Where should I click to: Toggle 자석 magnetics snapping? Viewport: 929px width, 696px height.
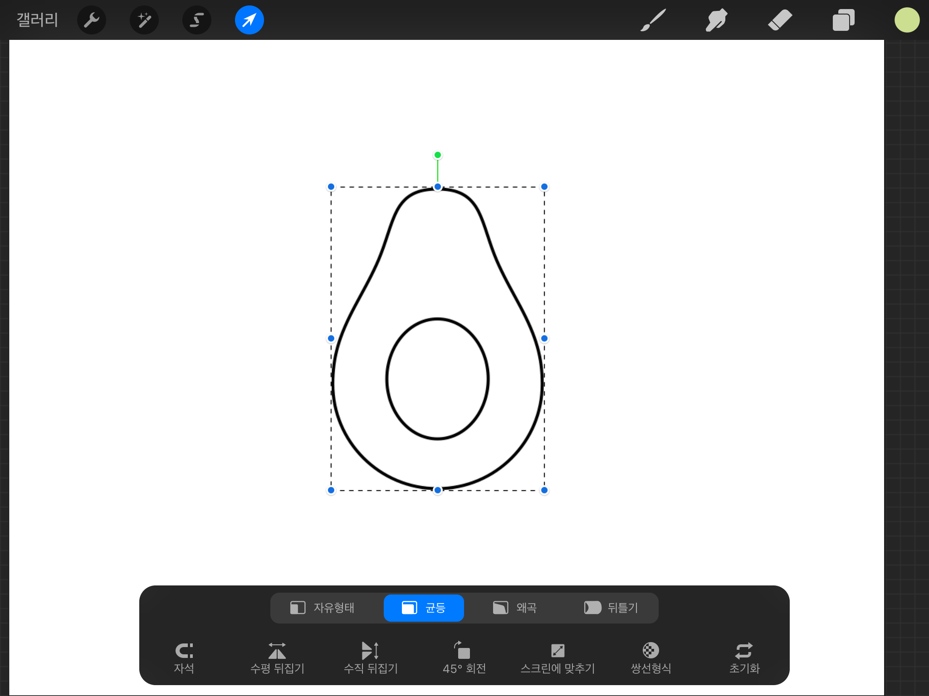click(184, 657)
